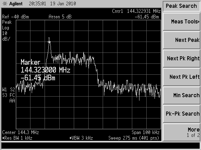Click the Center 144.3 MHz label
201x150 pixels.
pyautogui.click(x=20, y=132)
